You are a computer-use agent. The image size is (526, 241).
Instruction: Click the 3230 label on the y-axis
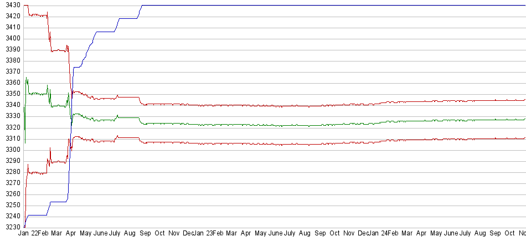click(x=10, y=227)
